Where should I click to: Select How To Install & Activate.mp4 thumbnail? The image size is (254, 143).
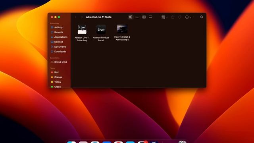pyautogui.click(x=122, y=29)
